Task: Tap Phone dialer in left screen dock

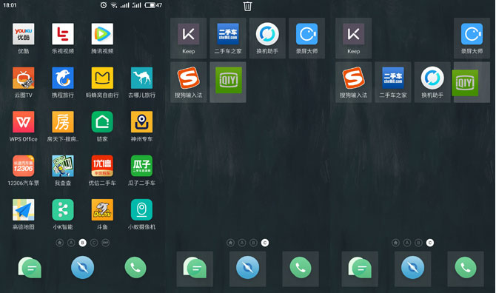Action: 135,268
